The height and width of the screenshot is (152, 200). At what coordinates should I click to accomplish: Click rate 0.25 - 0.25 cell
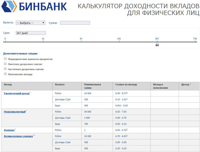tap(132, 149)
